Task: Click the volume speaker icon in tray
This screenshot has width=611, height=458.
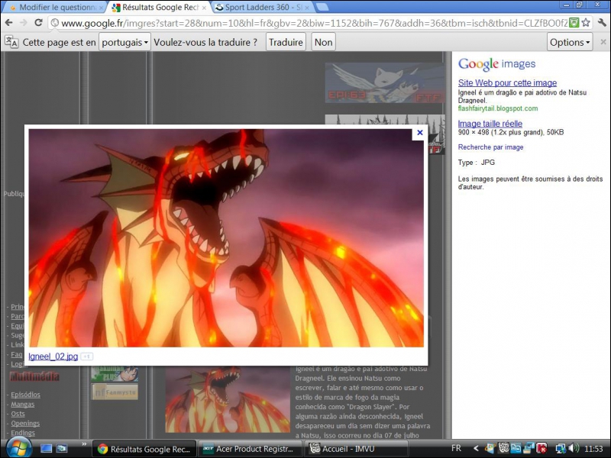Action: [x=574, y=449]
